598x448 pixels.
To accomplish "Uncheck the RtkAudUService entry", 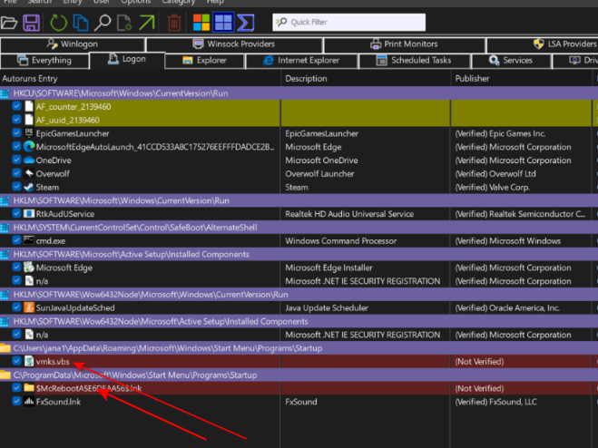I will pos(16,213).
